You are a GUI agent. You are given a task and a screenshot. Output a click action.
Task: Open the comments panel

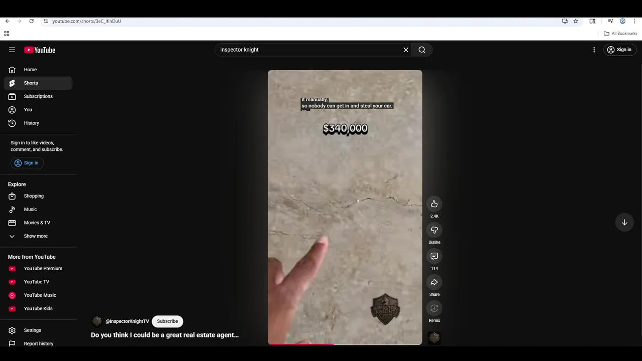pyautogui.click(x=434, y=256)
